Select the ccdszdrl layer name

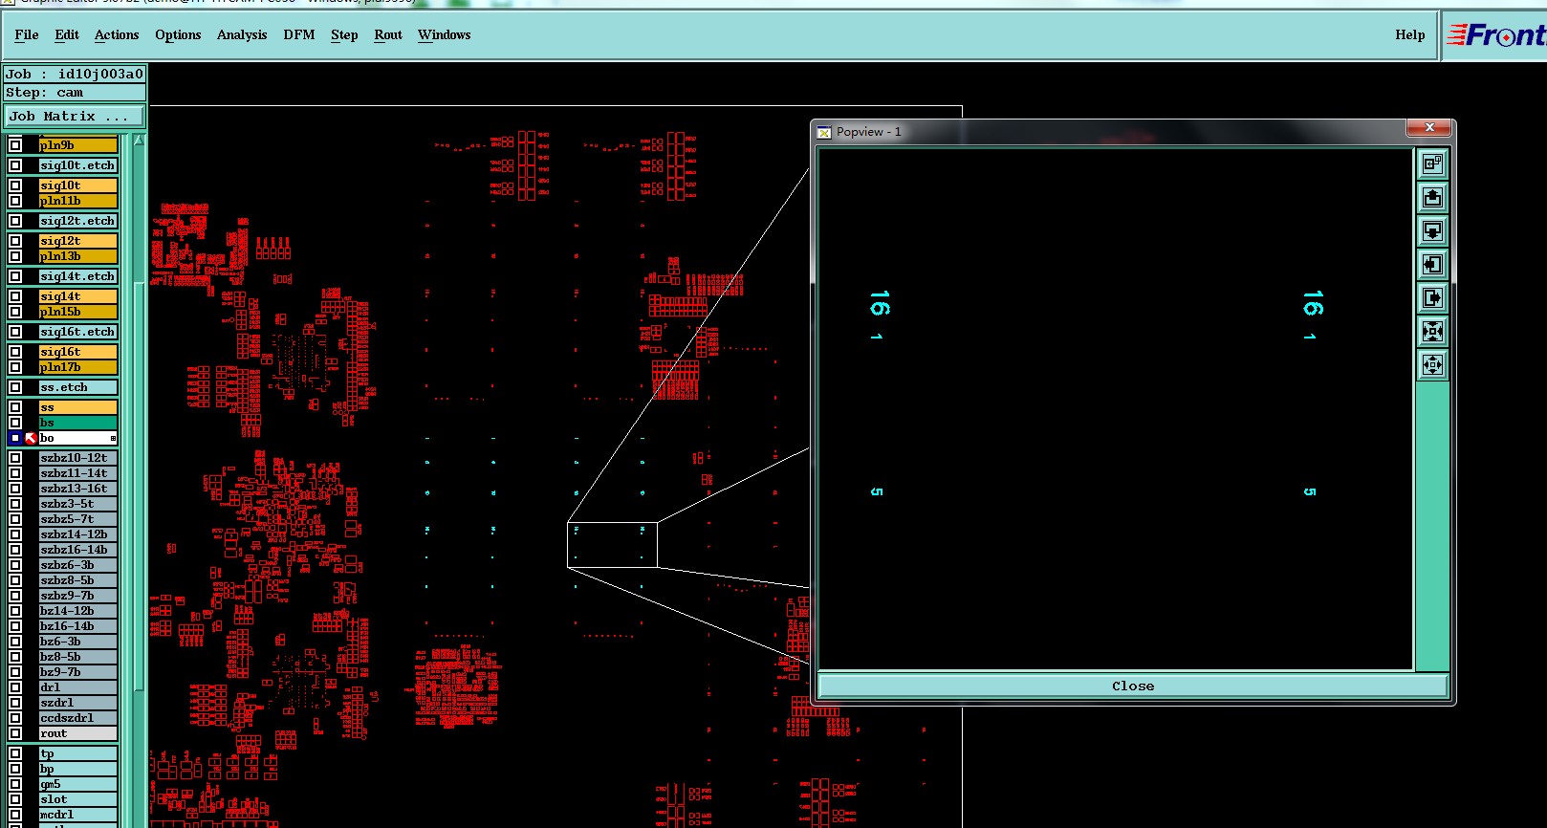coord(78,718)
